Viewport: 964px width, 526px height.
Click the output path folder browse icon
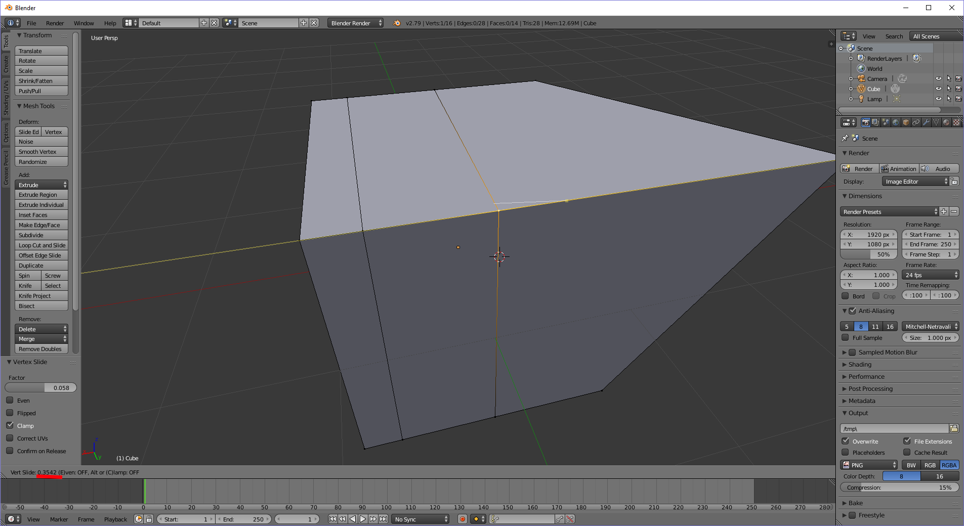point(954,428)
